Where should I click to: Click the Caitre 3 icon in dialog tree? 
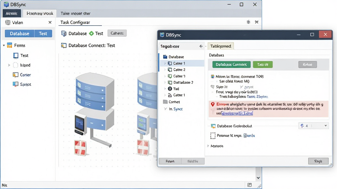pyautogui.click(x=170, y=76)
